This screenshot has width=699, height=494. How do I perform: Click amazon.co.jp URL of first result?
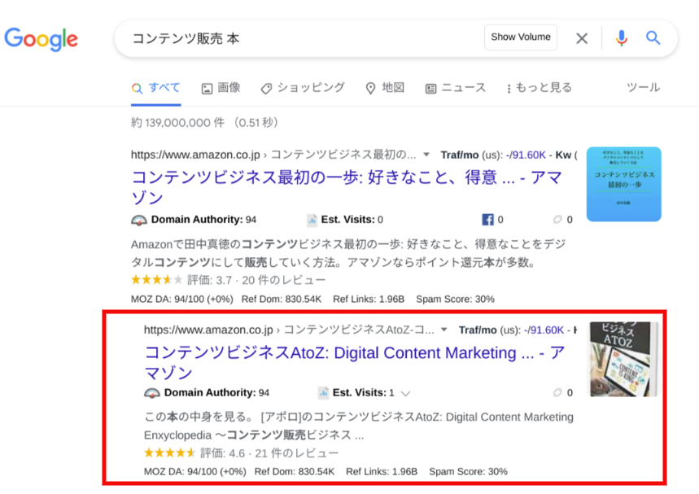[195, 155]
